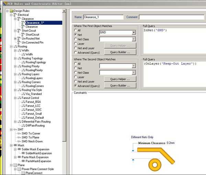Click the Minimum Clearance 0.2mm value

pos(171,143)
